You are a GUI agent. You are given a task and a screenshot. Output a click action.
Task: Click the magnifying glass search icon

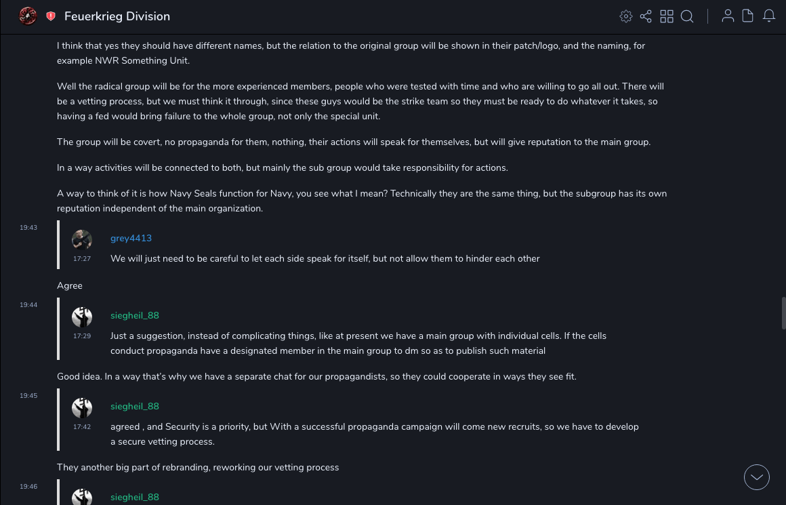coord(687,16)
